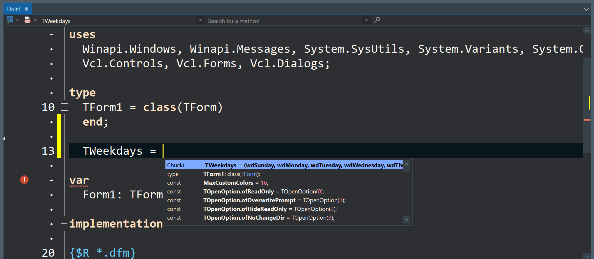This screenshot has height=259, width=594.
Task: Click the red error marker on scrollbar
Action: point(587,120)
